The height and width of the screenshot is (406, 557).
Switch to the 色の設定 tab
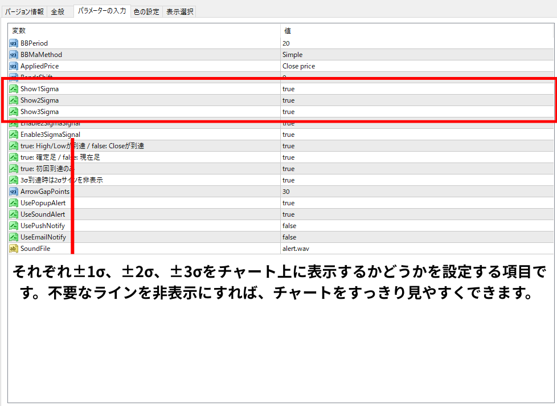pos(146,11)
